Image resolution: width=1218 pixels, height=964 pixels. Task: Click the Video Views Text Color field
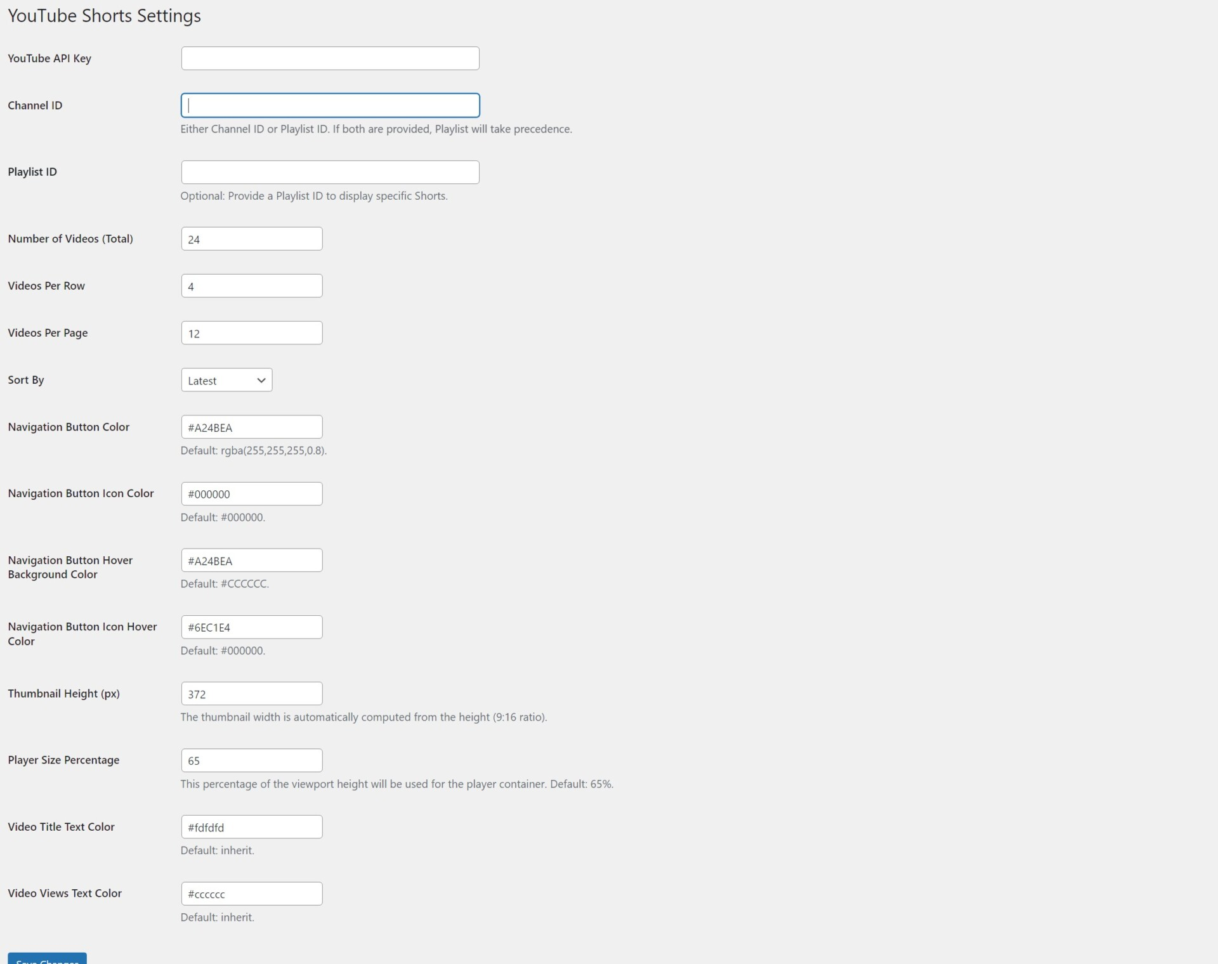252,894
